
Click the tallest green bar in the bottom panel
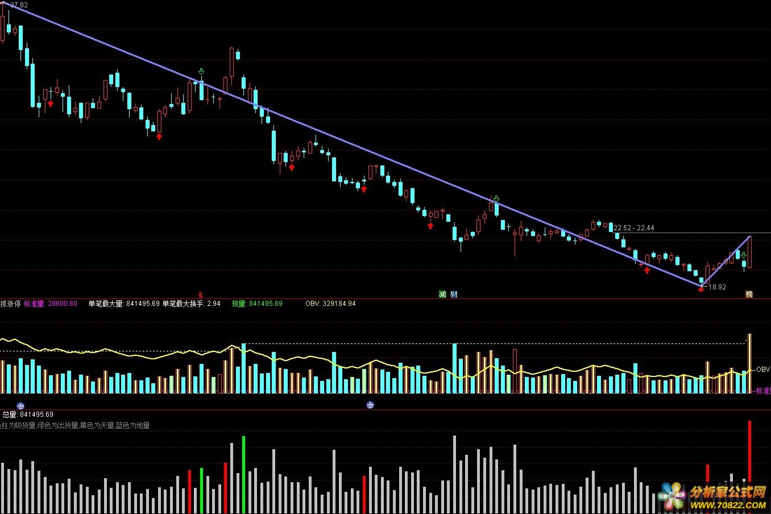244,474
